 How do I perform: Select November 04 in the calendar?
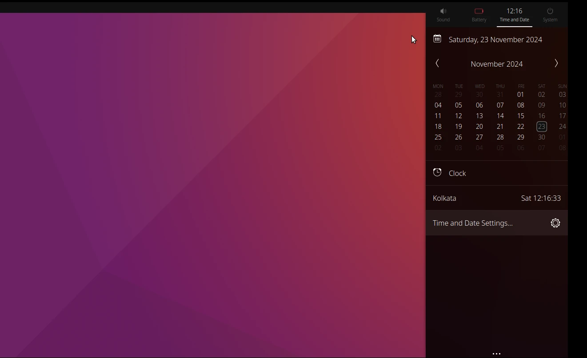click(x=438, y=105)
